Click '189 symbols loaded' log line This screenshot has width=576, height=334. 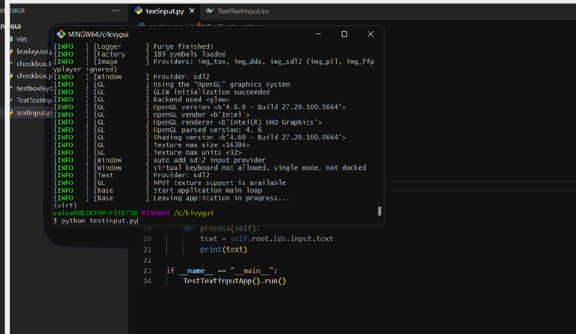tap(189, 54)
